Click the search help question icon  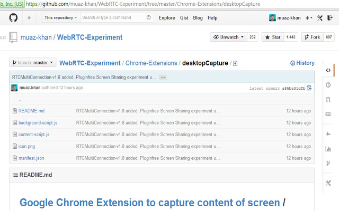148,17
